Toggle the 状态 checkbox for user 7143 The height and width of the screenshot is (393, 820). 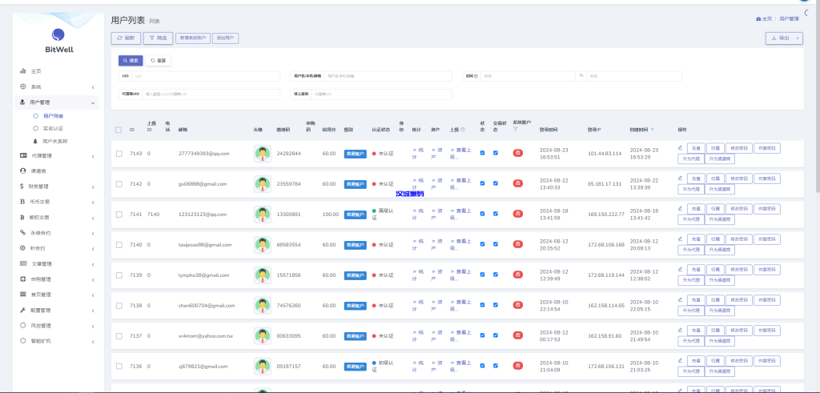point(482,153)
